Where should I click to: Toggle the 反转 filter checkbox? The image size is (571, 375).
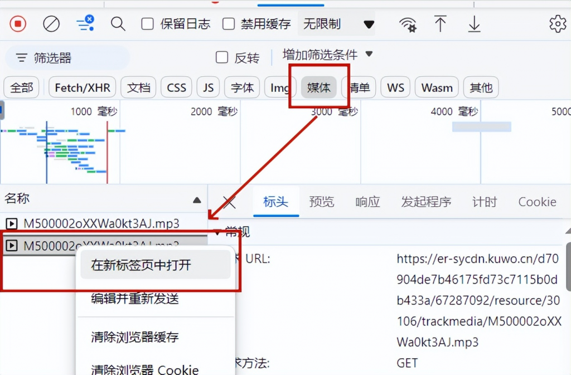(x=222, y=57)
